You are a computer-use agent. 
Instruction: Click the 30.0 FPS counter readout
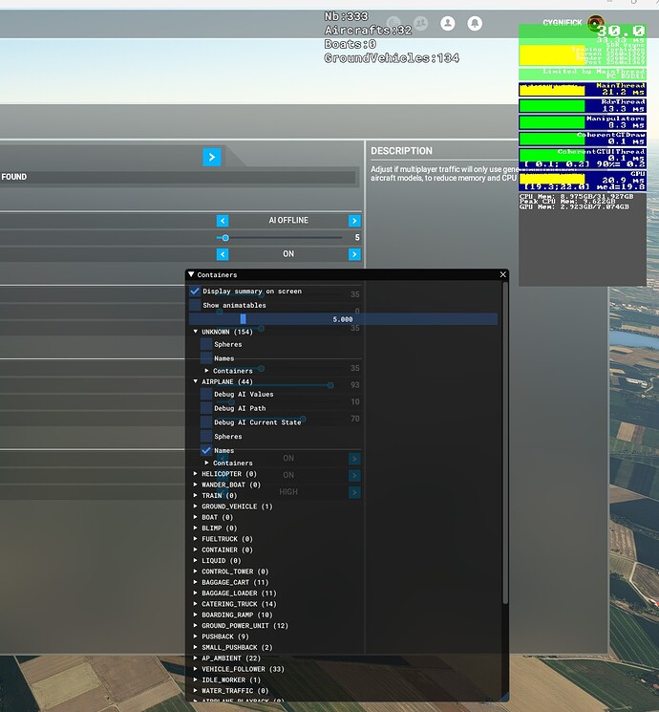621,31
